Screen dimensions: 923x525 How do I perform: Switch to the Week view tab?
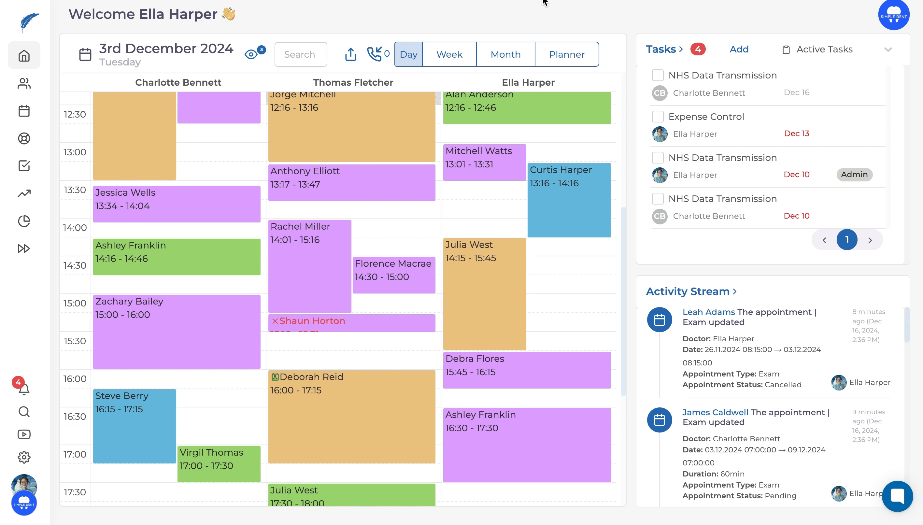pyautogui.click(x=449, y=54)
